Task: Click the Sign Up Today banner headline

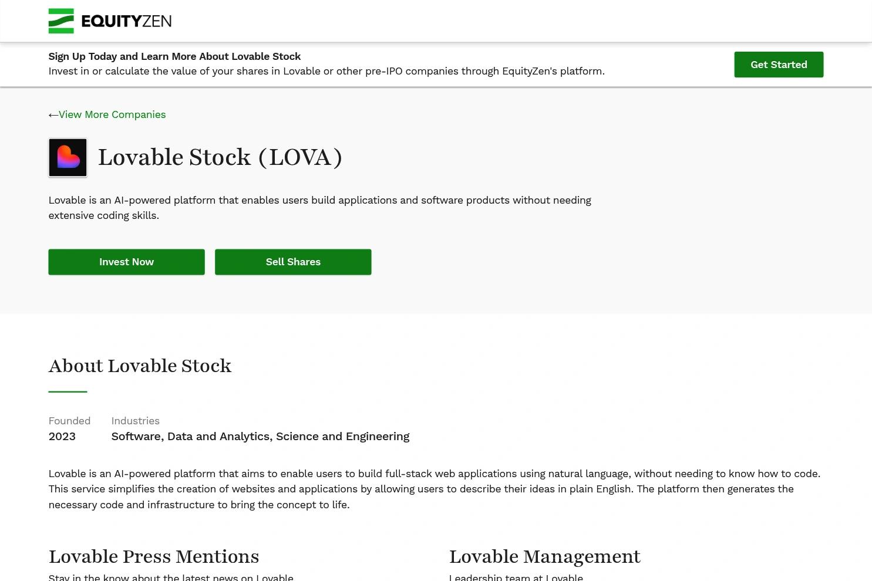Action: pos(174,56)
